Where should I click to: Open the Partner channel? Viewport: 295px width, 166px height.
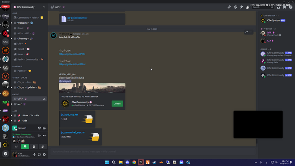pos(29,71)
